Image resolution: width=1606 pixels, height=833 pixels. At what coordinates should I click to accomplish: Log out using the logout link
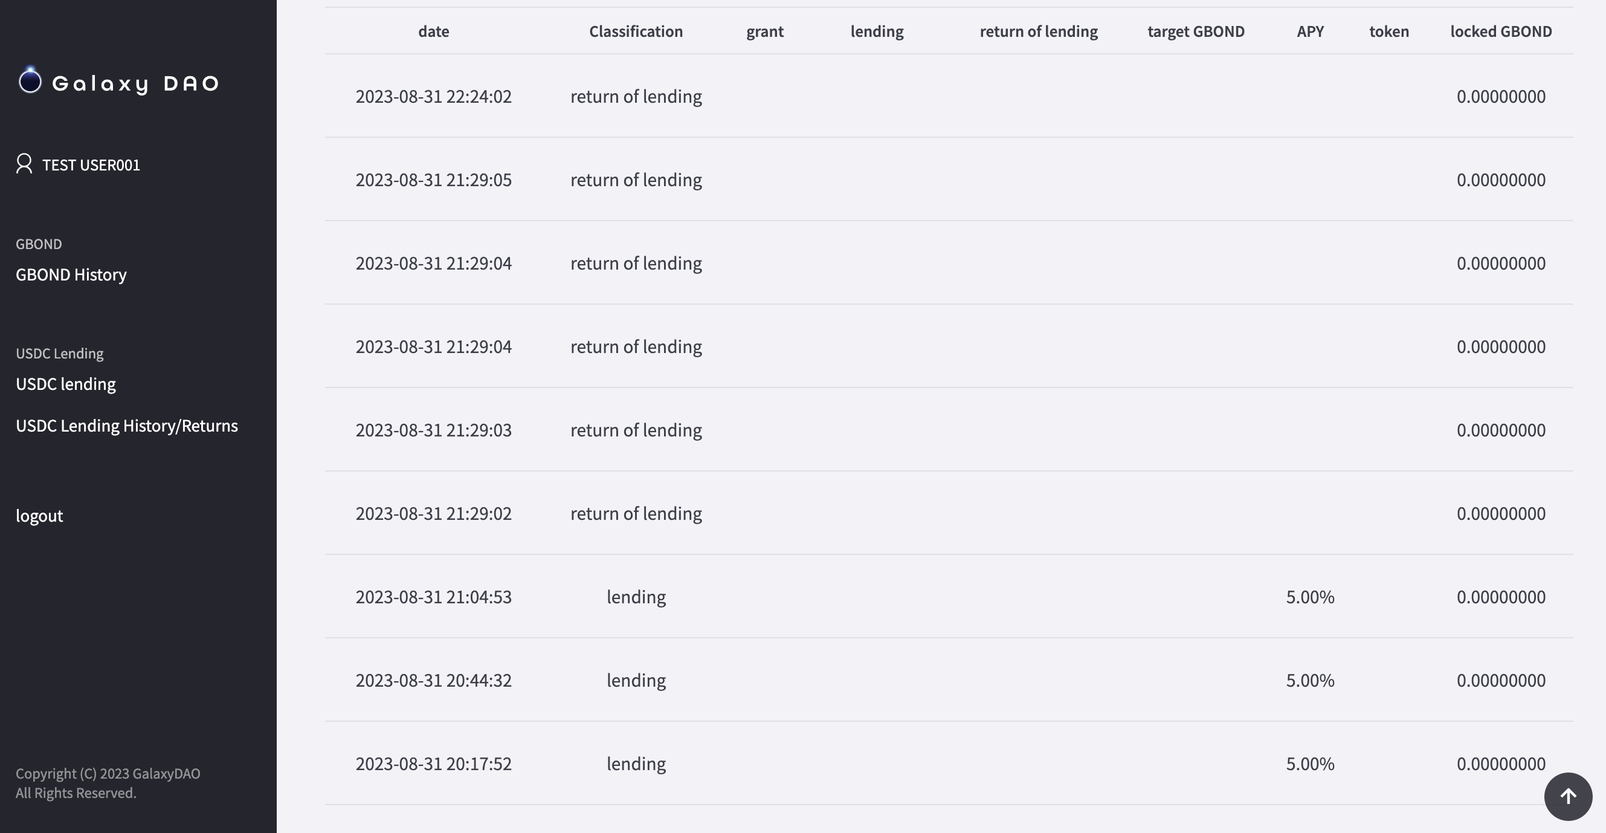[x=39, y=516]
